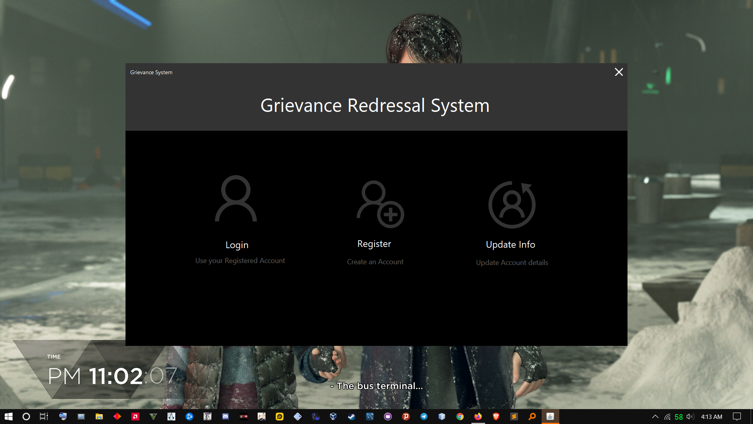This screenshot has height=424, width=753.
Task: Click the Register add-user icon
Action: pos(380,204)
